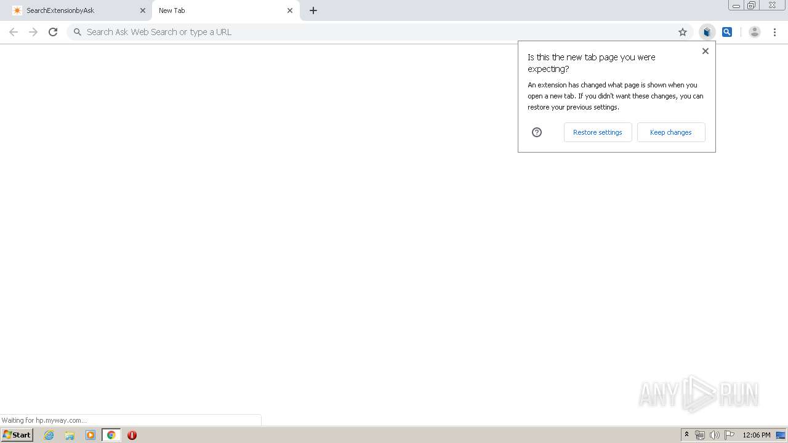This screenshot has width=788, height=443.
Task: Click the search magnifier in address bar
Action: pyautogui.click(x=78, y=32)
